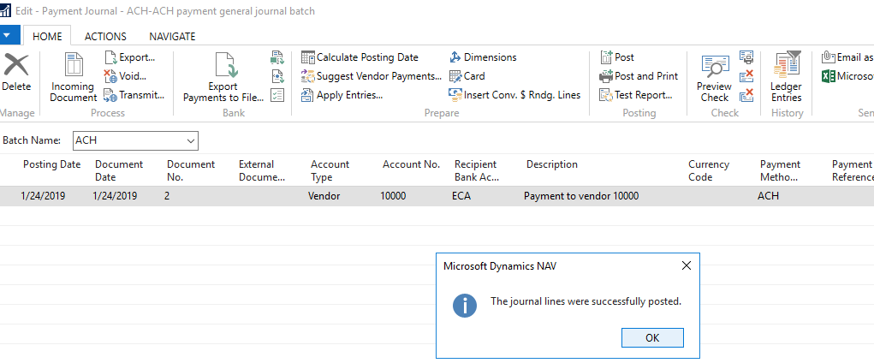This screenshot has width=874, height=363.
Task: Click the Description column header
Action: (x=552, y=164)
